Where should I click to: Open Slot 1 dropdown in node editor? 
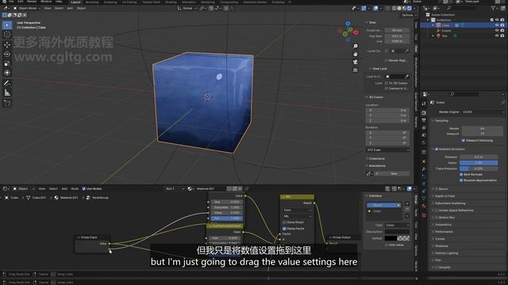click(175, 188)
